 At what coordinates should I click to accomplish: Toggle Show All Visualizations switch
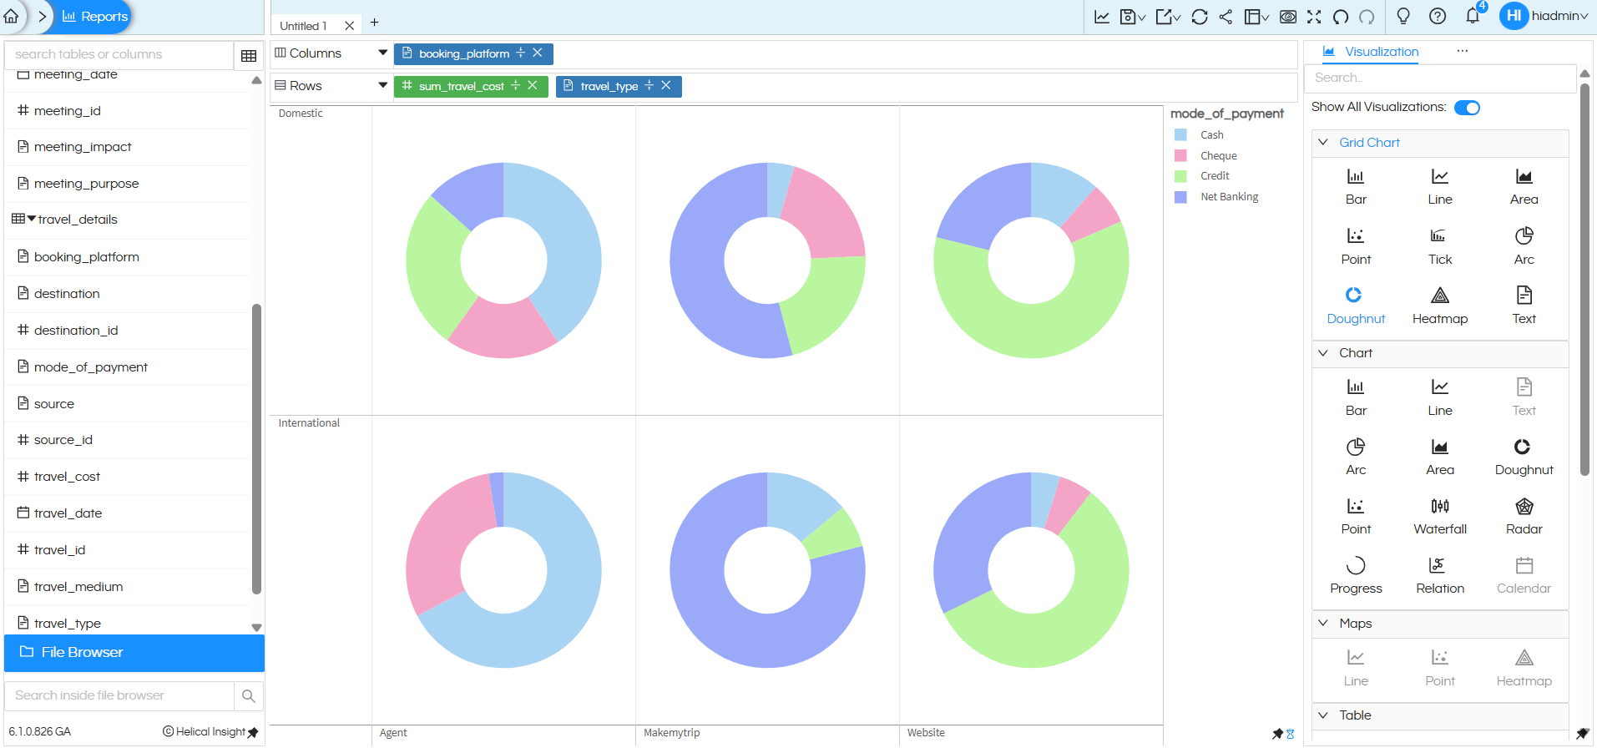pyautogui.click(x=1467, y=107)
